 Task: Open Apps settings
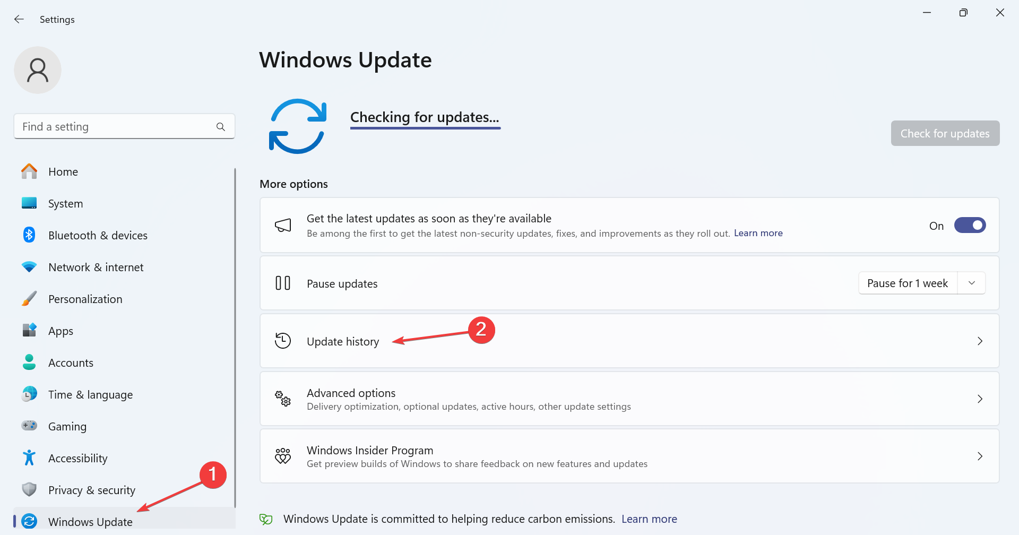[124, 331]
